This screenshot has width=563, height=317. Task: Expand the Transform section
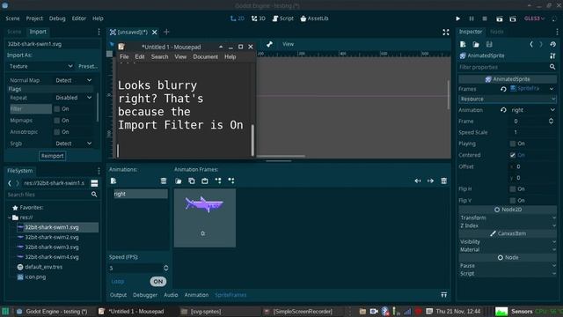click(x=508, y=217)
